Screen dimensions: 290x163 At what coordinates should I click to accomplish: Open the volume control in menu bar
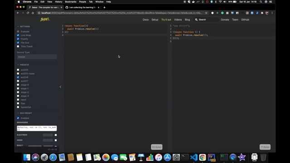pyautogui.click(x=225, y=2)
